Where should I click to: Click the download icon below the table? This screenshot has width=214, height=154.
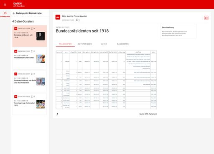tap(57, 114)
